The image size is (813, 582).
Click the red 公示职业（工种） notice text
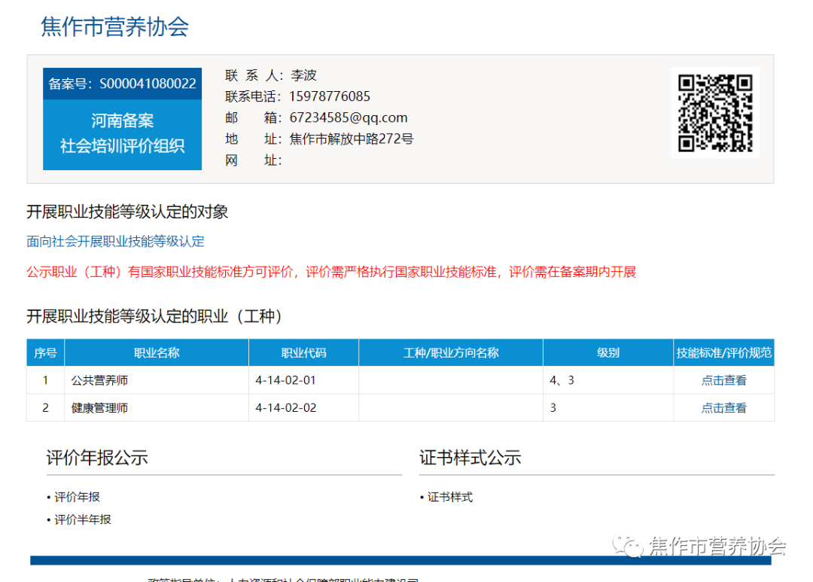point(331,272)
